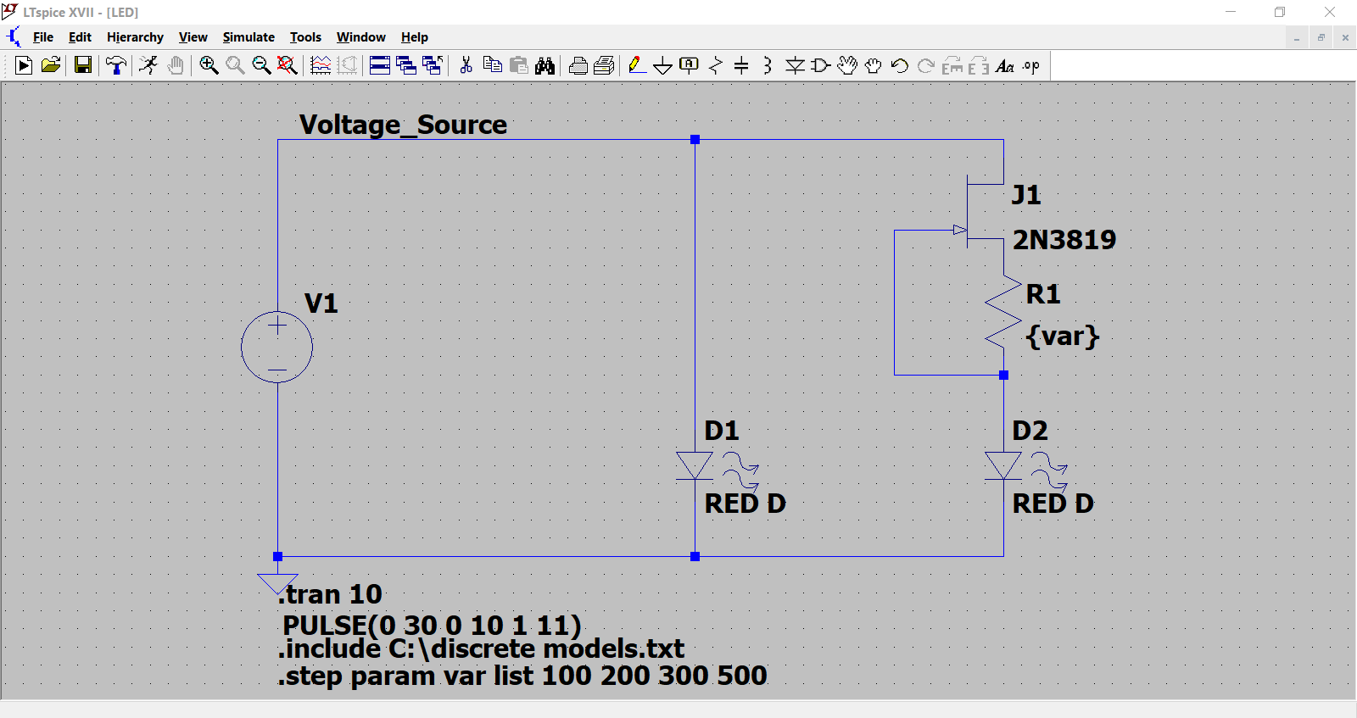Click the LTspice system menu icon in menu bar
1357x718 pixels.
point(14,37)
